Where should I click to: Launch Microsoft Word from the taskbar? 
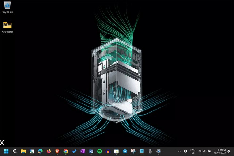[91, 151]
